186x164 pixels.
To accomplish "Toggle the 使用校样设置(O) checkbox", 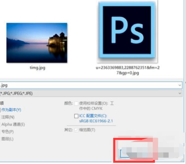I will (x=76, y=103).
